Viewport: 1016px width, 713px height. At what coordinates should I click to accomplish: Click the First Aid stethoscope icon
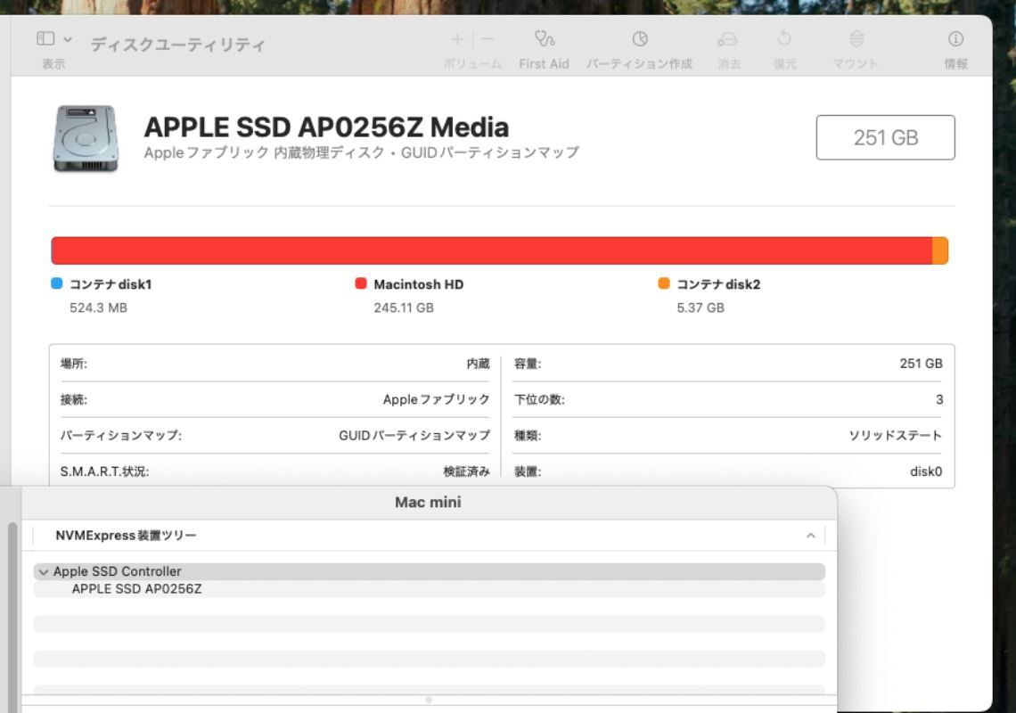point(544,40)
